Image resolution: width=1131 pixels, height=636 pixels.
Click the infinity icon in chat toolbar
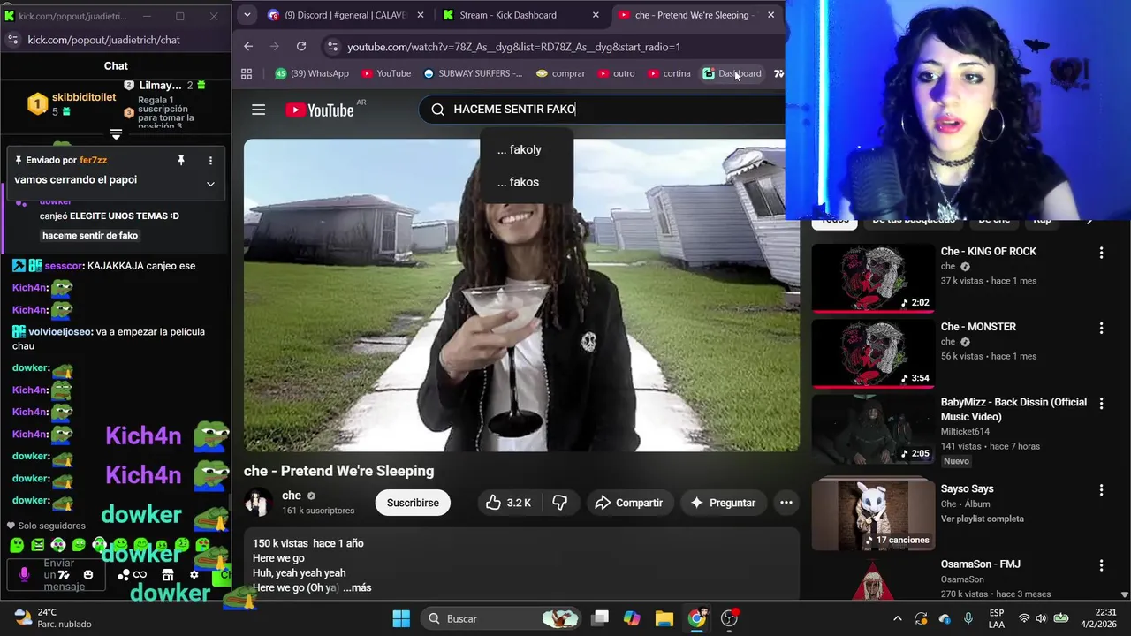coord(140,575)
